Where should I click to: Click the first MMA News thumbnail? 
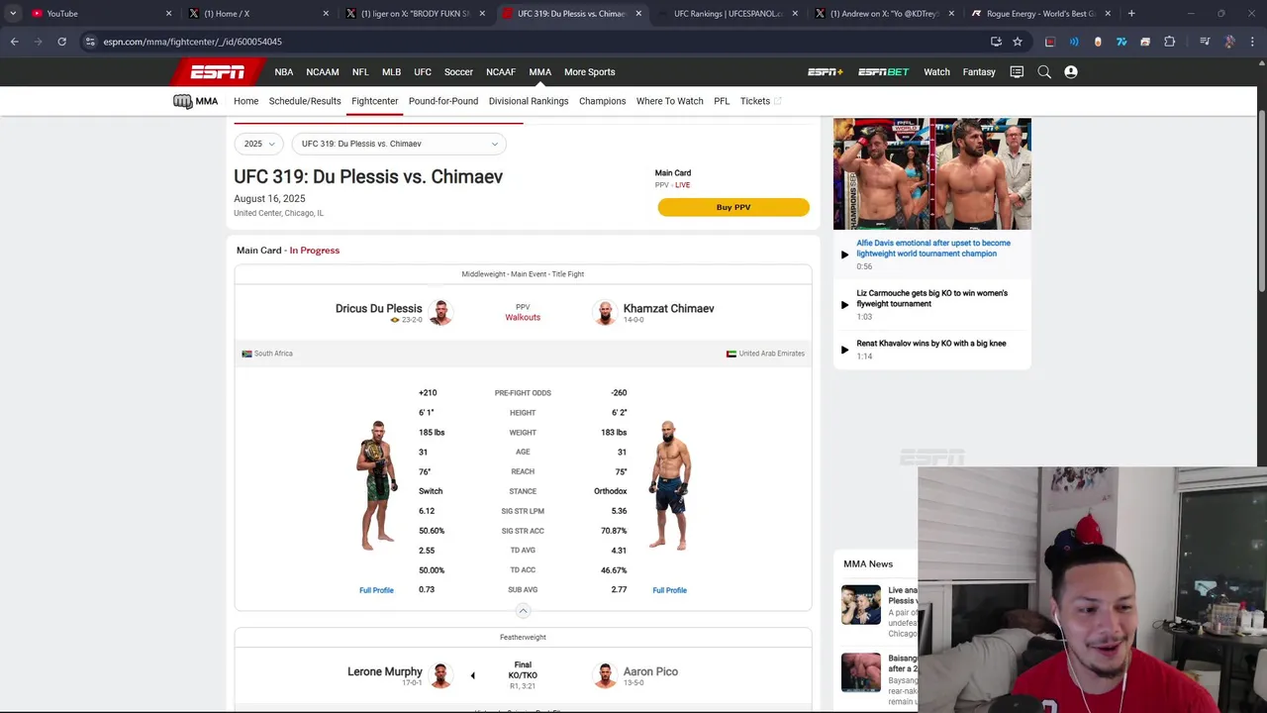click(861, 605)
